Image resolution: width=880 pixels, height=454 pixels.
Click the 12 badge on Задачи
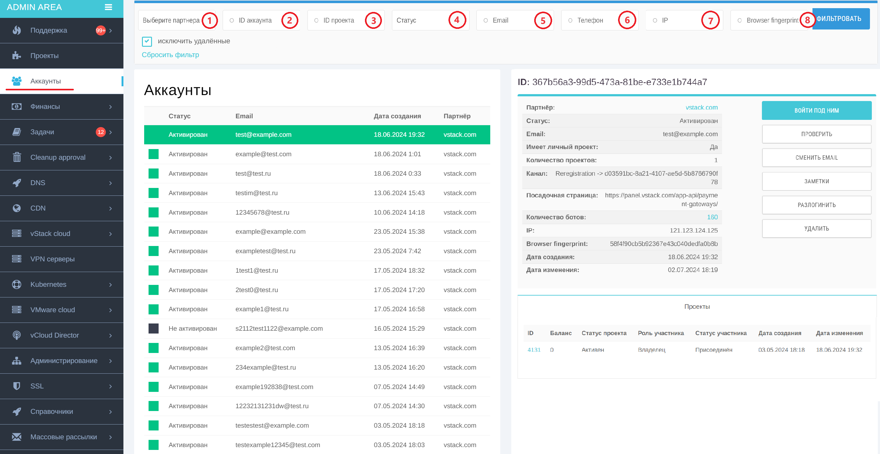(100, 132)
